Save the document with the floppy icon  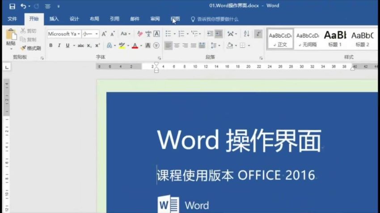pyautogui.click(x=12, y=6)
